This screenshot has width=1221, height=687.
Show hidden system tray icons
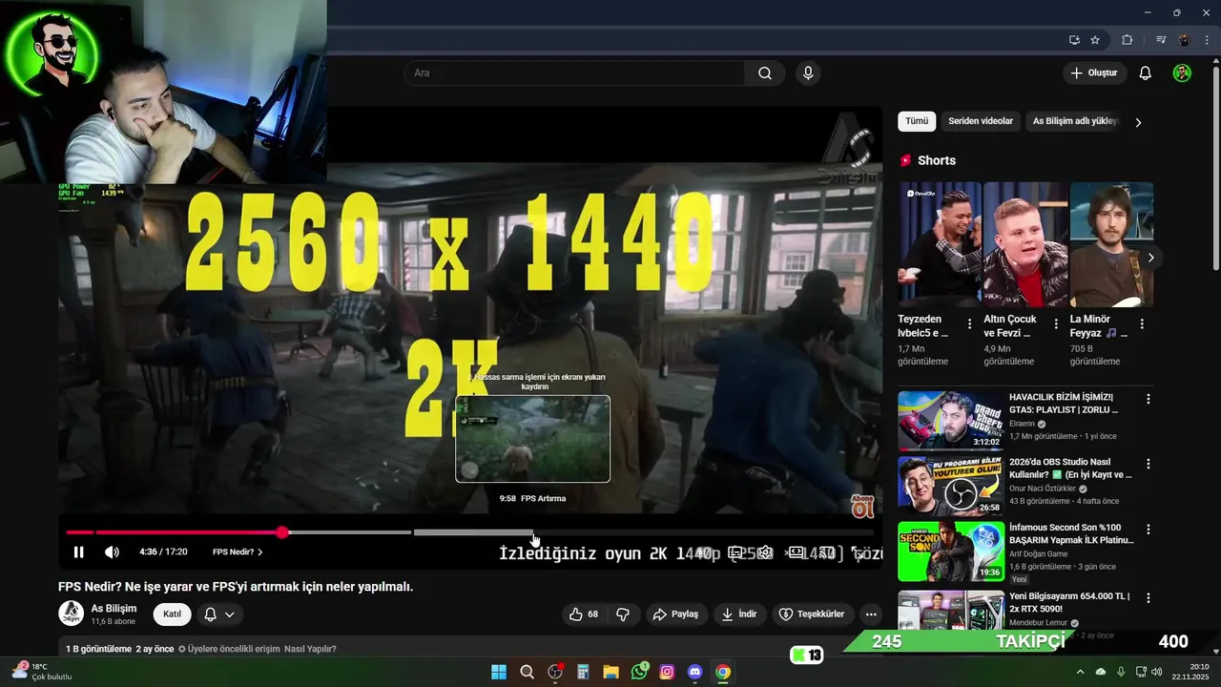[x=1080, y=672]
